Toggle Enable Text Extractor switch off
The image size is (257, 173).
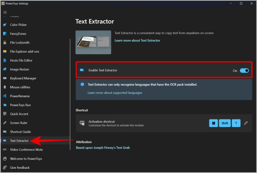click(244, 71)
